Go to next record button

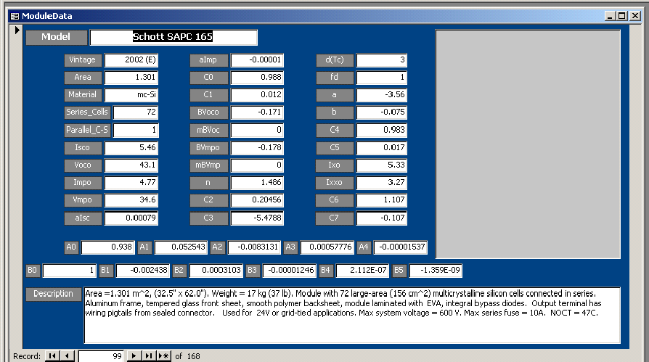[x=134, y=355]
